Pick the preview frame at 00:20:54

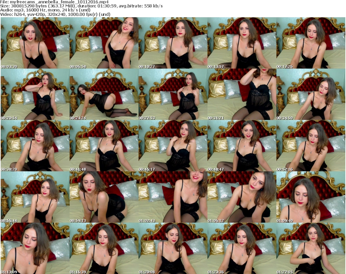click(35, 94)
